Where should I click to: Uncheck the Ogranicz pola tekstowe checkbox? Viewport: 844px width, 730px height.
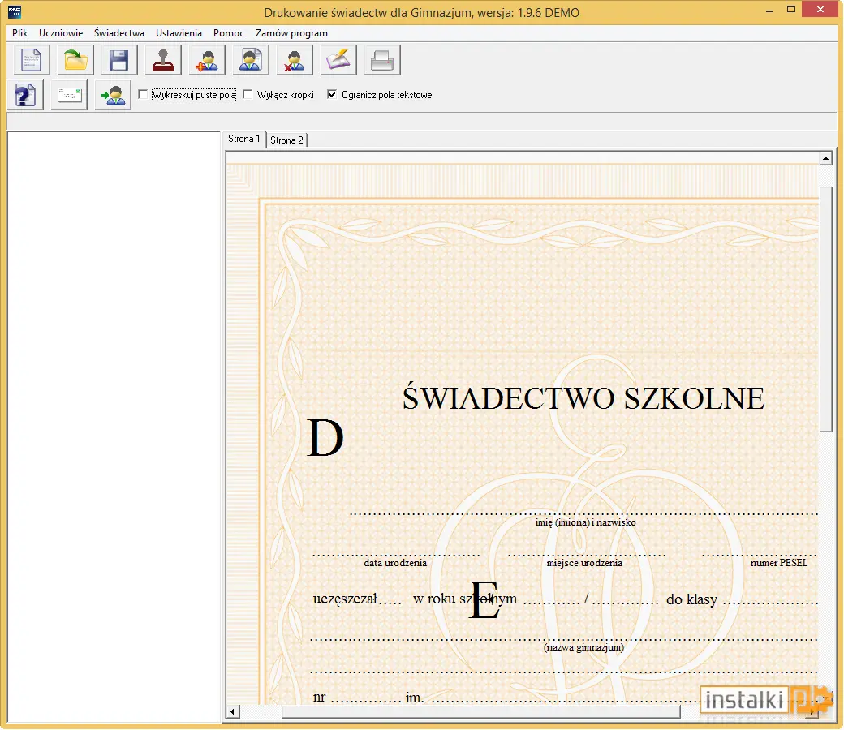332,95
